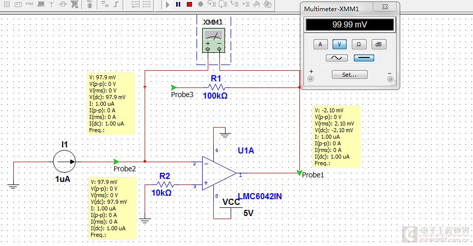Viewport: 473px width, 246px height.
Task: Click the 99.99 mV multimeter display
Action: click(x=350, y=25)
